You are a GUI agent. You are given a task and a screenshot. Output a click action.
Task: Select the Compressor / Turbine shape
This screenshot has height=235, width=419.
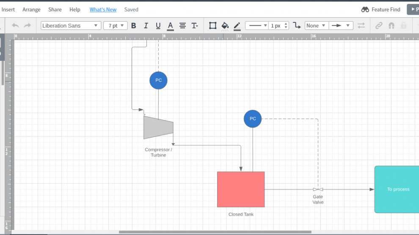pyautogui.click(x=158, y=128)
